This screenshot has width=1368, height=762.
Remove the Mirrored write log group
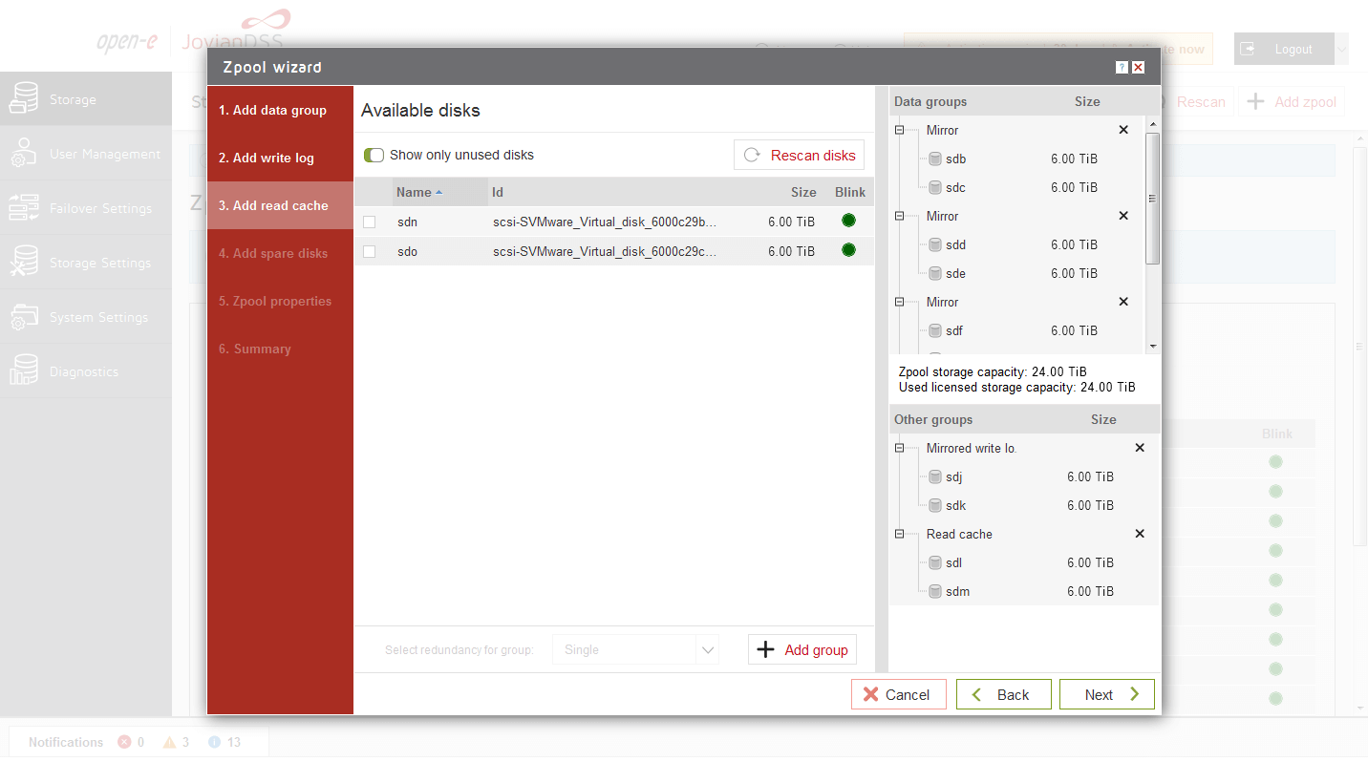pos(1139,448)
